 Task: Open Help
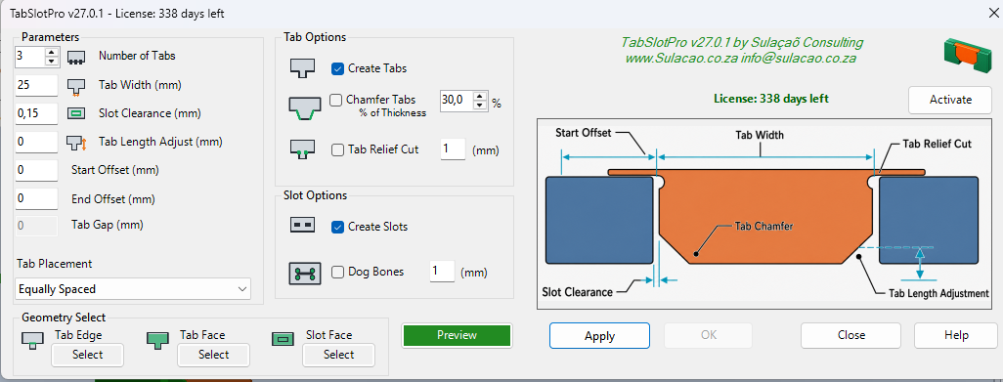point(956,335)
